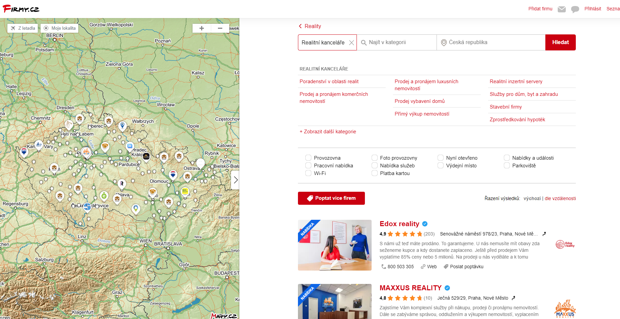
Task: Check the Výdejní místo filter
Action: 441,165
